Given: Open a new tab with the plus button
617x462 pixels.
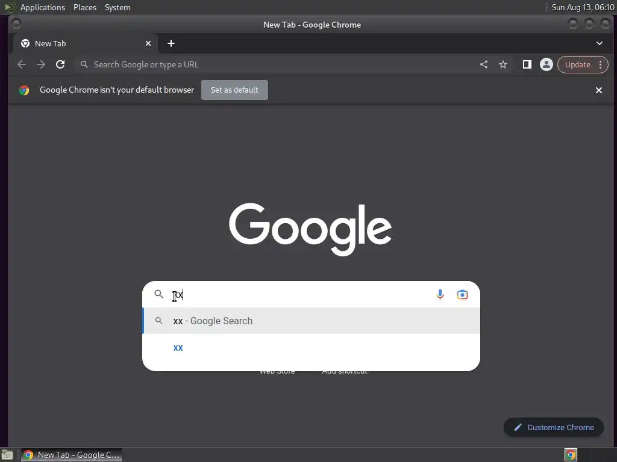Looking at the screenshot, I should [171, 43].
